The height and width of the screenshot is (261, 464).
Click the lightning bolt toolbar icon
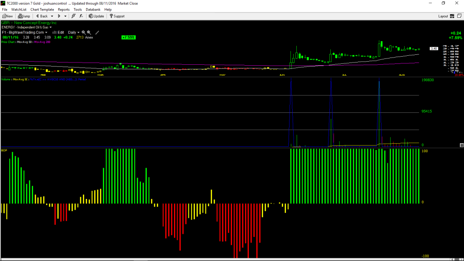[x=74, y=16]
